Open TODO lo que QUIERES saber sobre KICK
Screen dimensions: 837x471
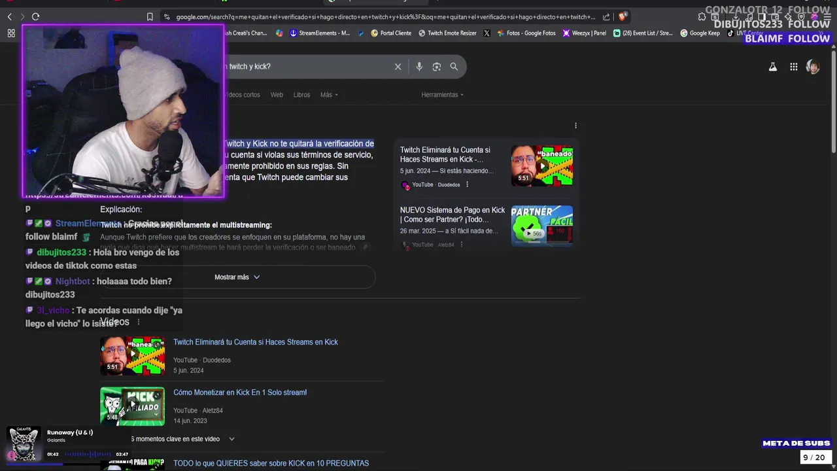(x=271, y=463)
